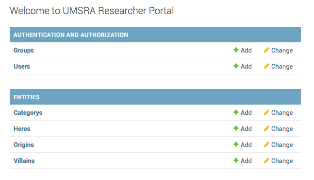Click the green plus icon for Origins
This screenshot has width=314, height=180.
coord(236,144)
